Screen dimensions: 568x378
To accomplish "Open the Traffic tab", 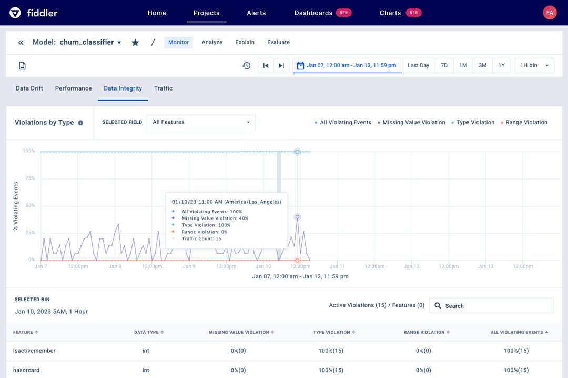I will (x=163, y=88).
